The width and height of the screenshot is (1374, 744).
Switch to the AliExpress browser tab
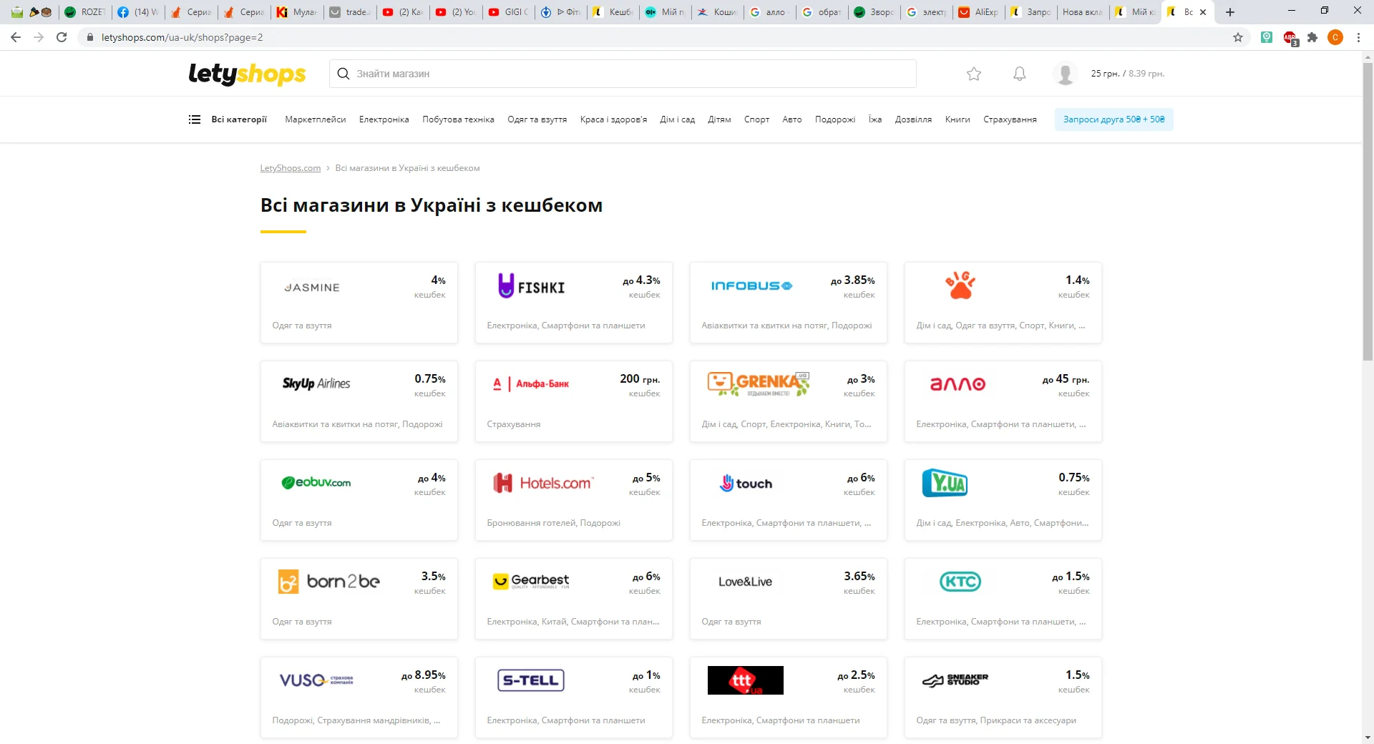[978, 12]
